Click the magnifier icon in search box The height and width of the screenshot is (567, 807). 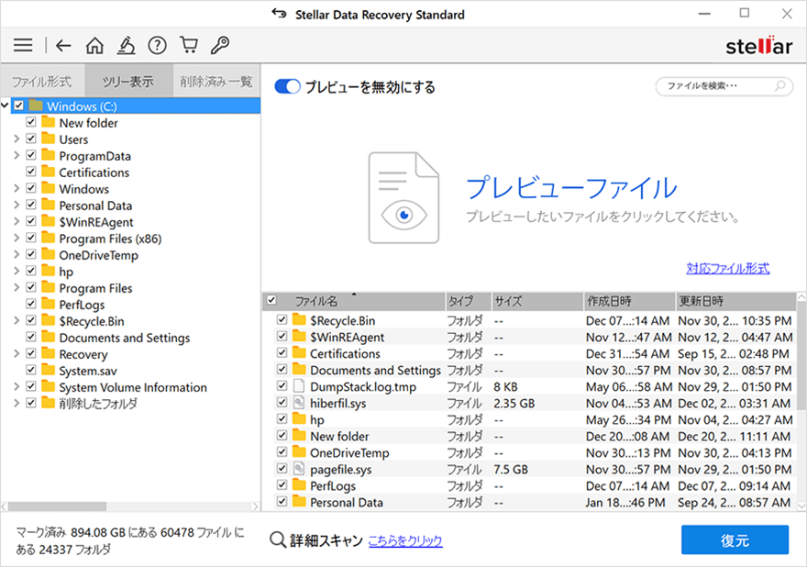click(x=780, y=86)
